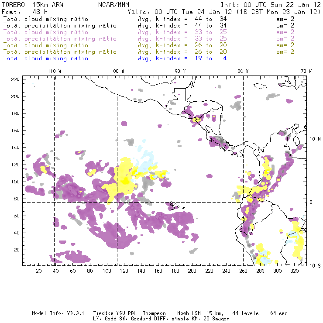Select the "90 W" longitude label
The height and width of the screenshot is (323, 323).
tap(180, 71)
